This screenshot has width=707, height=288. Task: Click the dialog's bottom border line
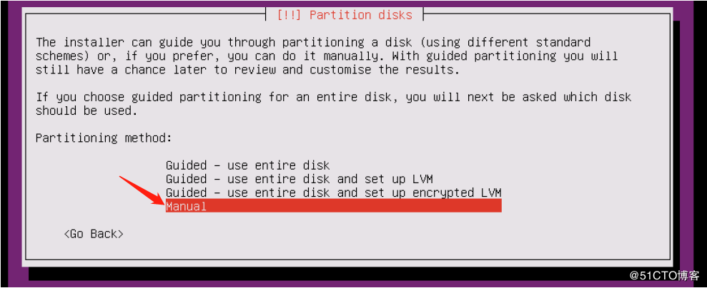coord(357,260)
